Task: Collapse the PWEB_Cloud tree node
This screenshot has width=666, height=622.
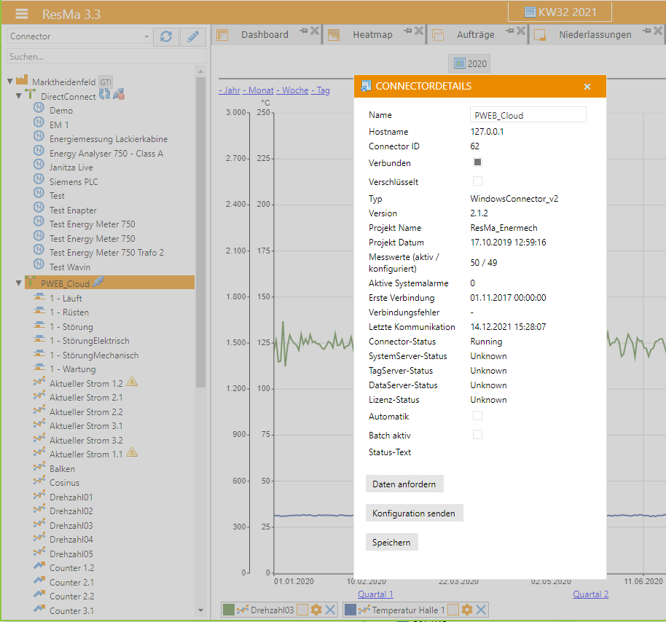Action: pos(20,283)
